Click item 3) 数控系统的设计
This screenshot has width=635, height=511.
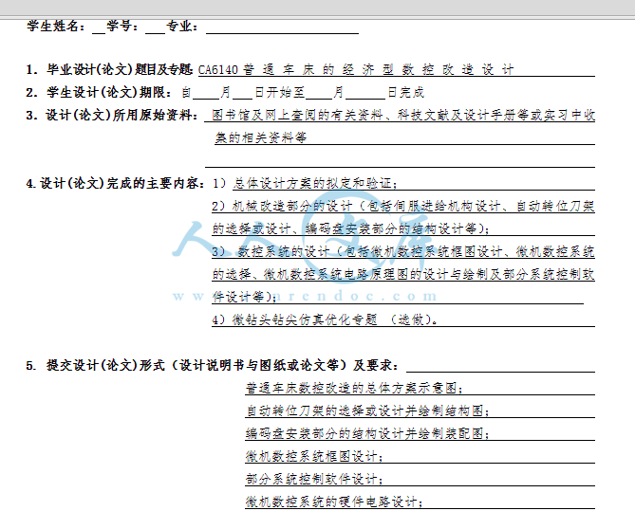(403, 251)
